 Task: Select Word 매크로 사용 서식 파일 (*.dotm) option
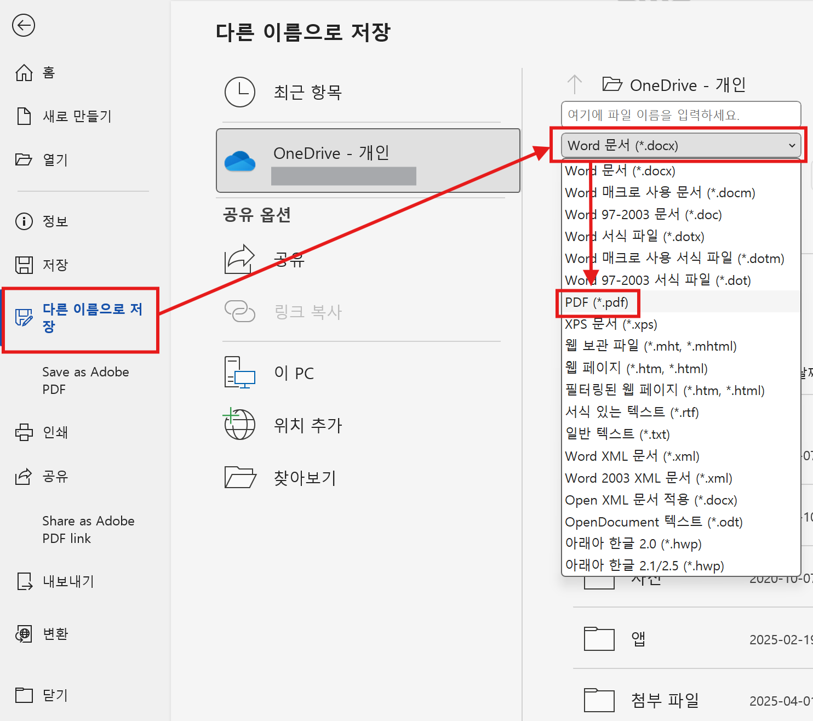[681, 258]
